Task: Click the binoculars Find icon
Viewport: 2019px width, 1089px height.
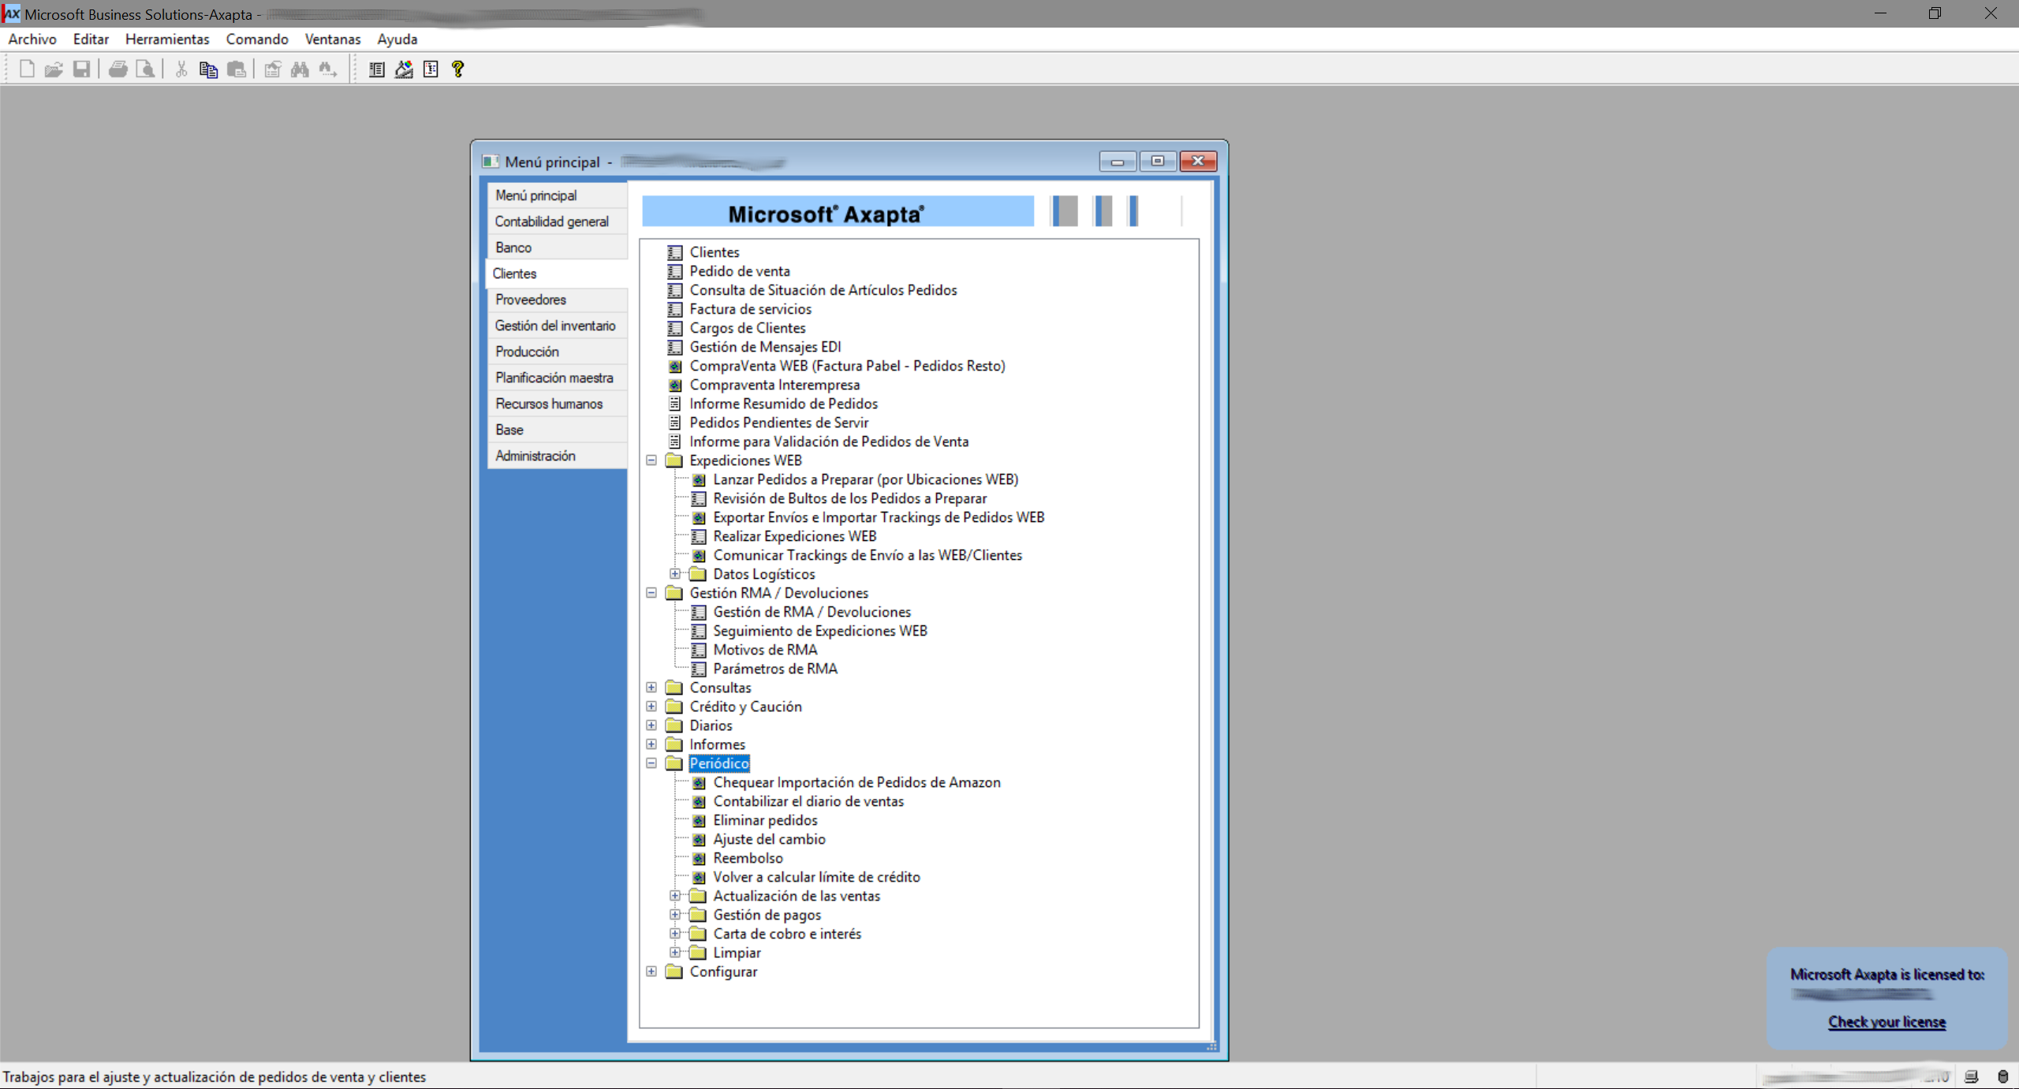Action: [x=300, y=69]
